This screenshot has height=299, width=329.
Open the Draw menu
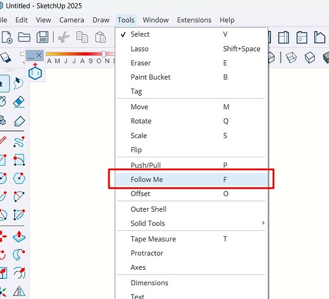[101, 20]
